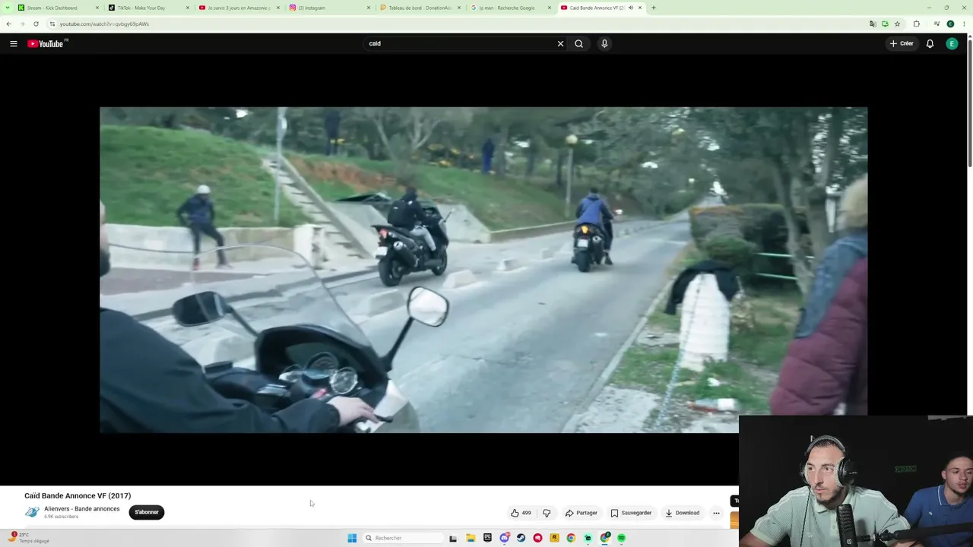Play or pause the Caïd trailer video
Screen dimensions: 973x547
click(x=483, y=270)
